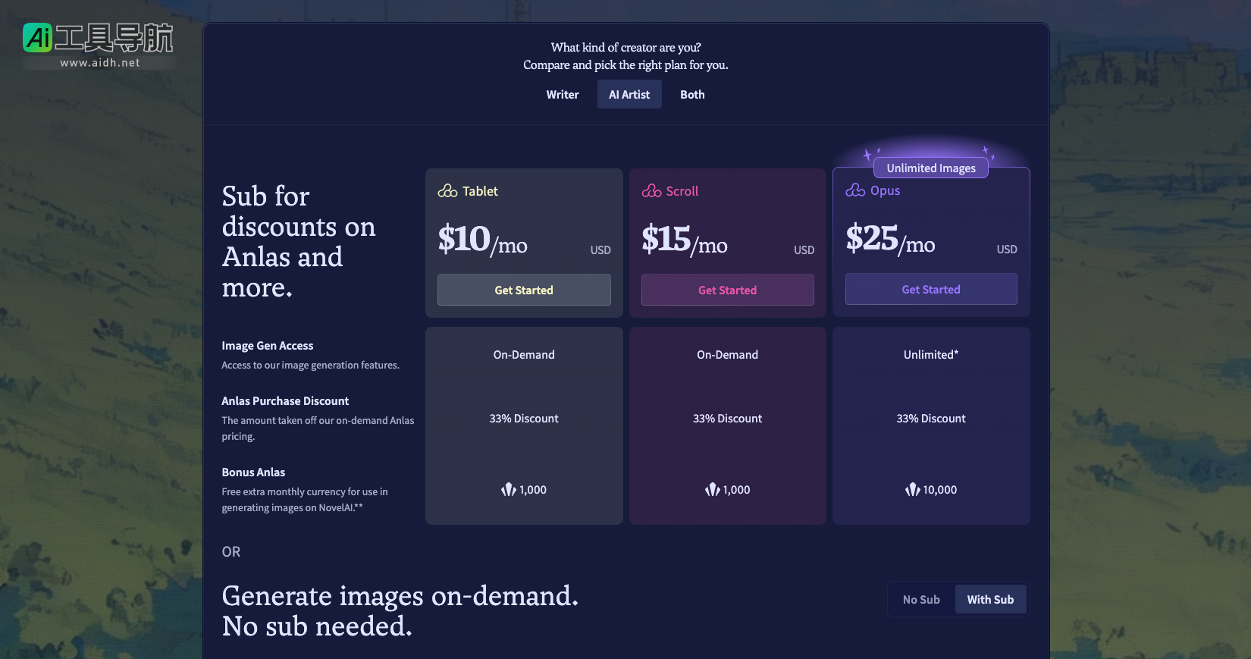Viewport: 1251px width, 659px height.
Task: Click the green Ai logo icon
Action: [x=37, y=37]
